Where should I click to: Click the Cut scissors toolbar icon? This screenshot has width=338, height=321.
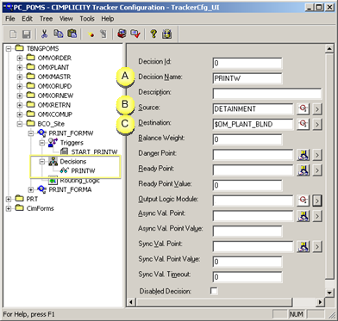pyautogui.click(x=44, y=34)
